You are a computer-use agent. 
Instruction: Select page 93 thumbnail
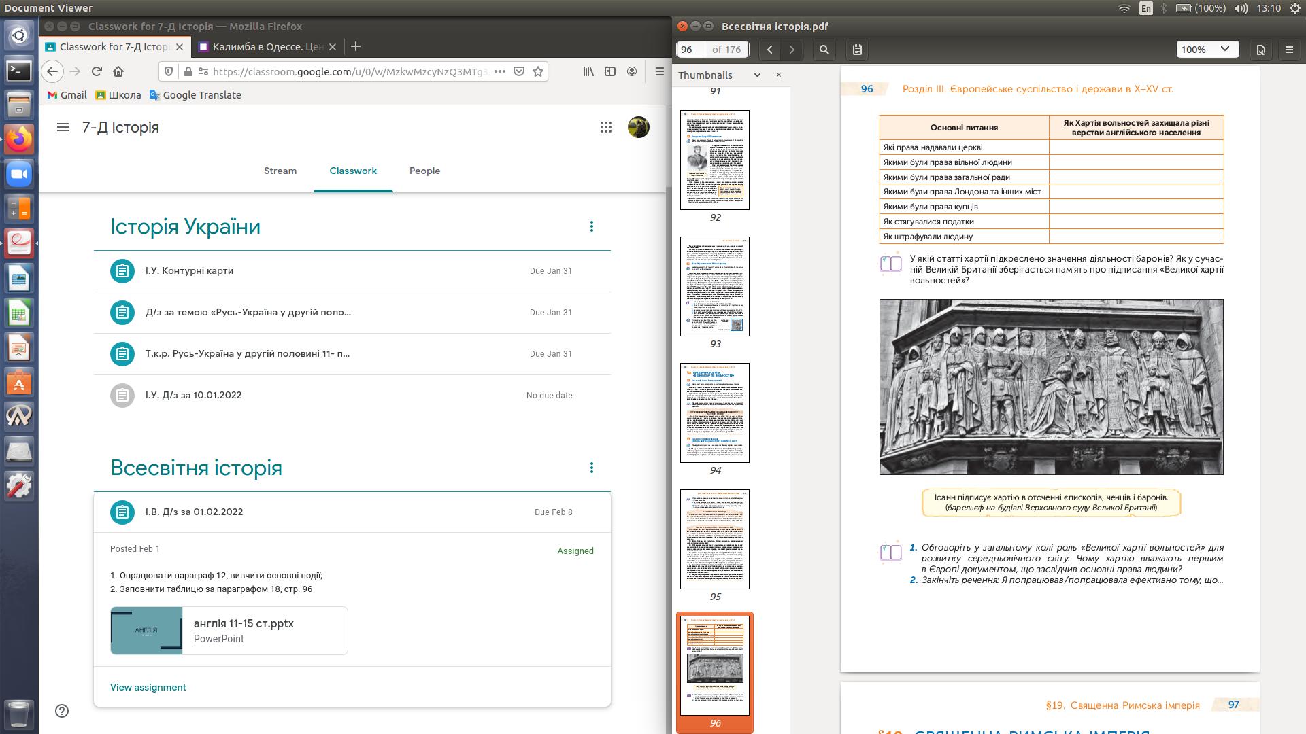(x=715, y=286)
